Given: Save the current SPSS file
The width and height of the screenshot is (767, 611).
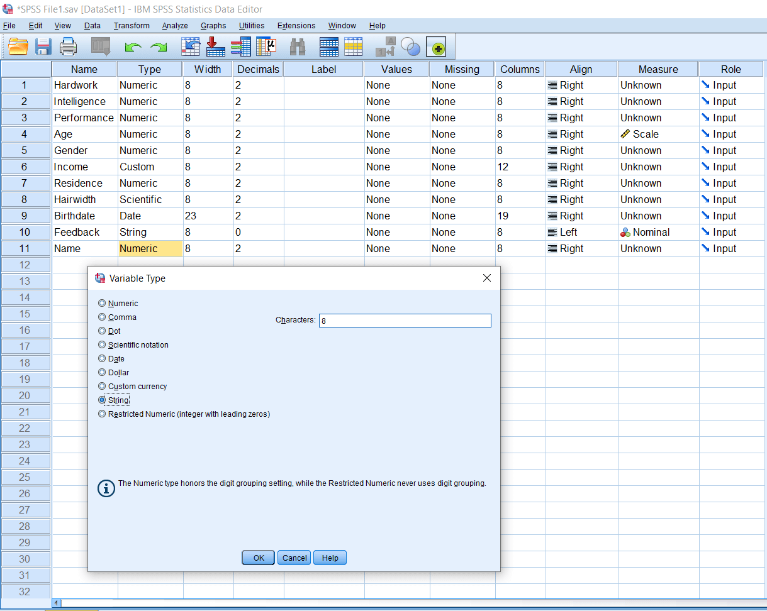Looking at the screenshot, I should click(43, 47).
